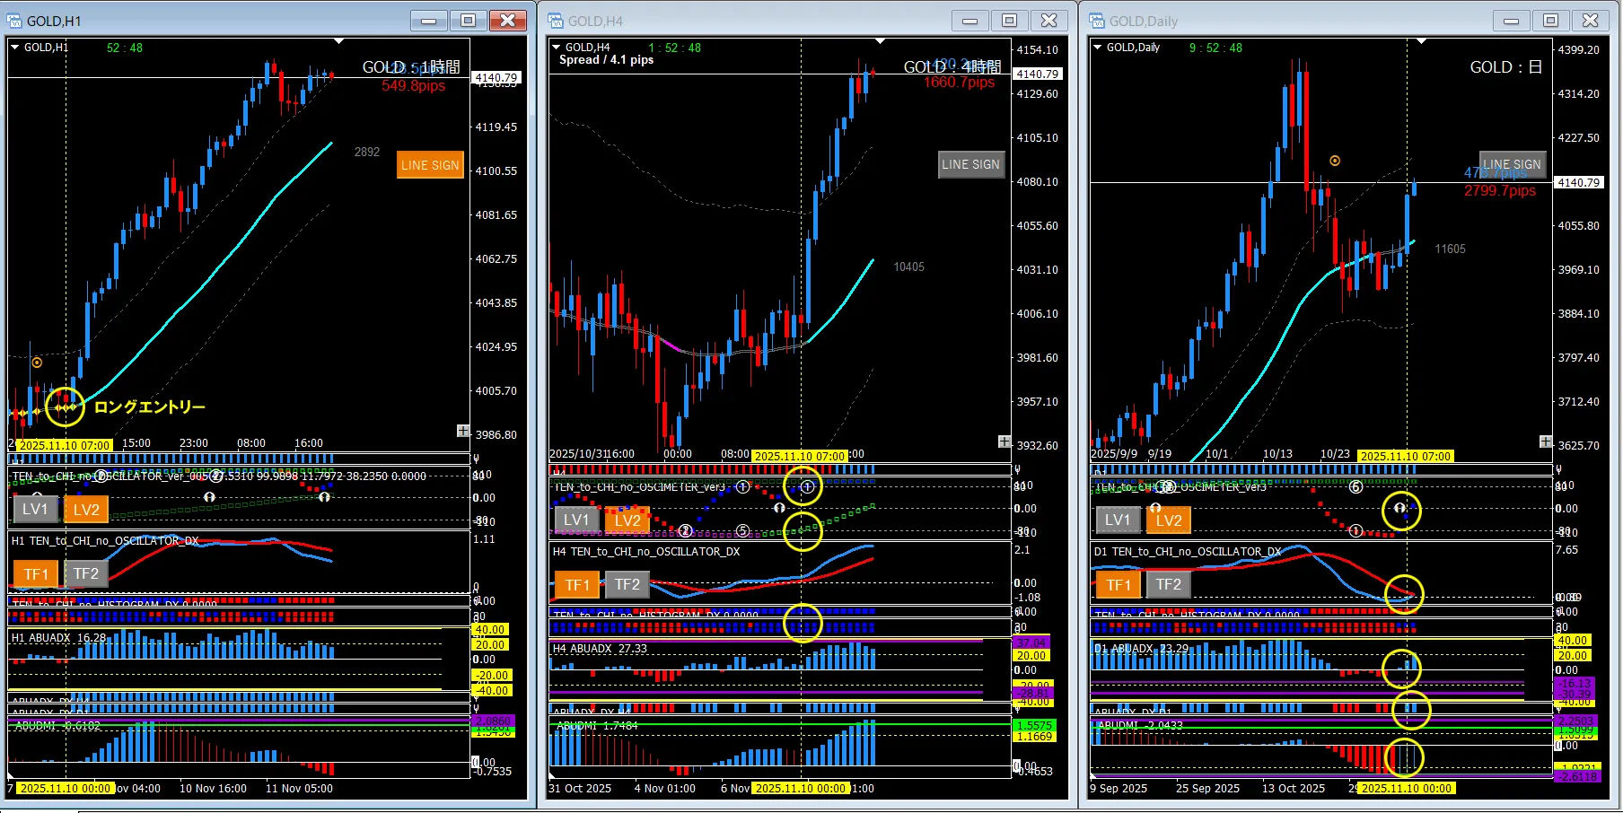Select the yellow ロングエントリー label on H1

(x=150, y=407)
